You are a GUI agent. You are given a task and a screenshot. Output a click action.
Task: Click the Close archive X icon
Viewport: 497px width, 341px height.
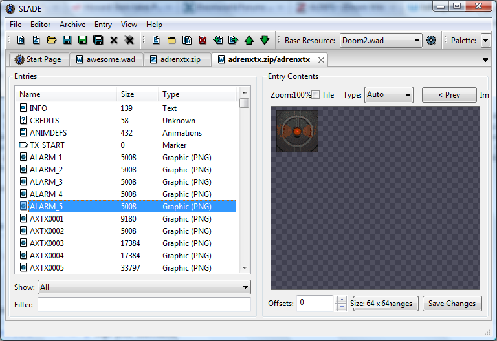[114, 41]
